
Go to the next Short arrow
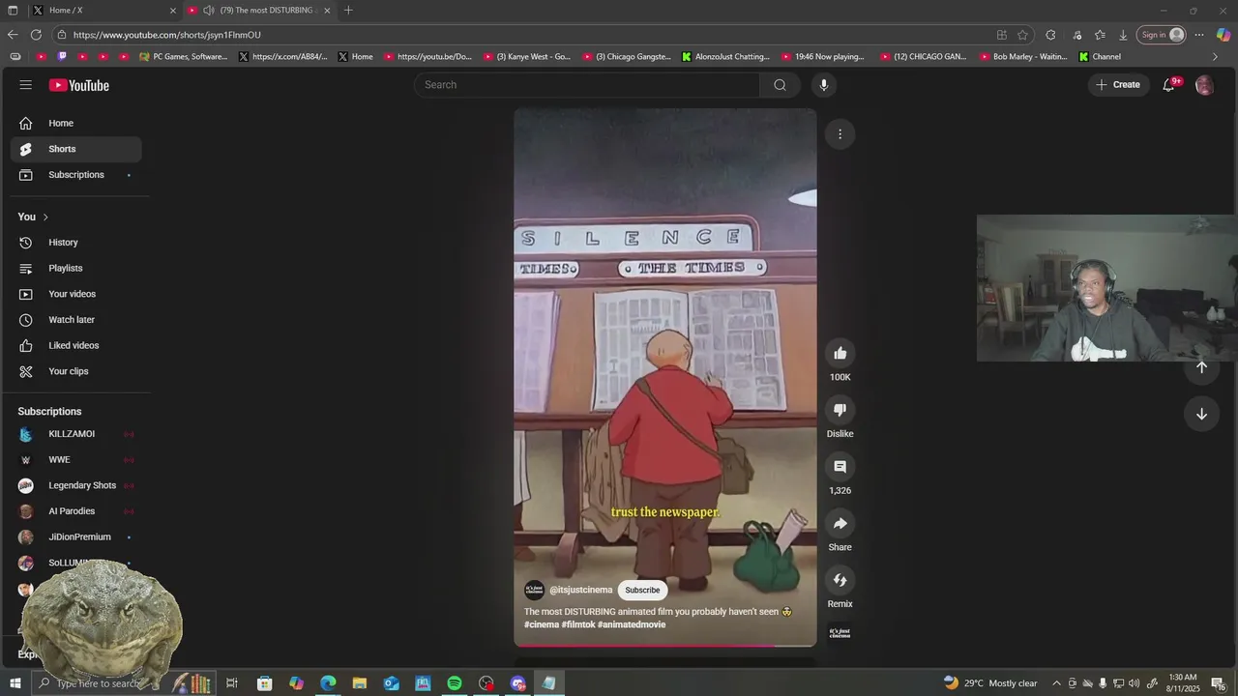1201,414
